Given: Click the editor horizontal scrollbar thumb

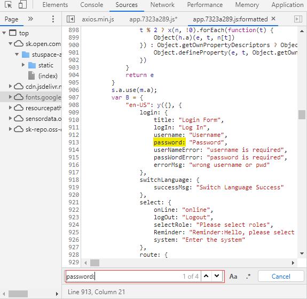Looking at the screenshot, I should click(x=95, y=263).
